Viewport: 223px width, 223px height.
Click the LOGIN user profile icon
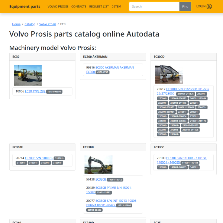coord(209,6)
